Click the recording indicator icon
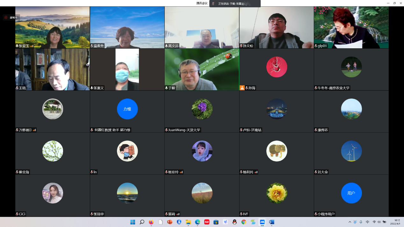The height and width of the screenshot is (227, 404). tap(6, 17)
